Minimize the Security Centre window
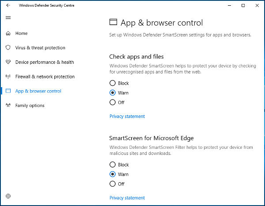The image size is (265, 206). coord(229,5)
